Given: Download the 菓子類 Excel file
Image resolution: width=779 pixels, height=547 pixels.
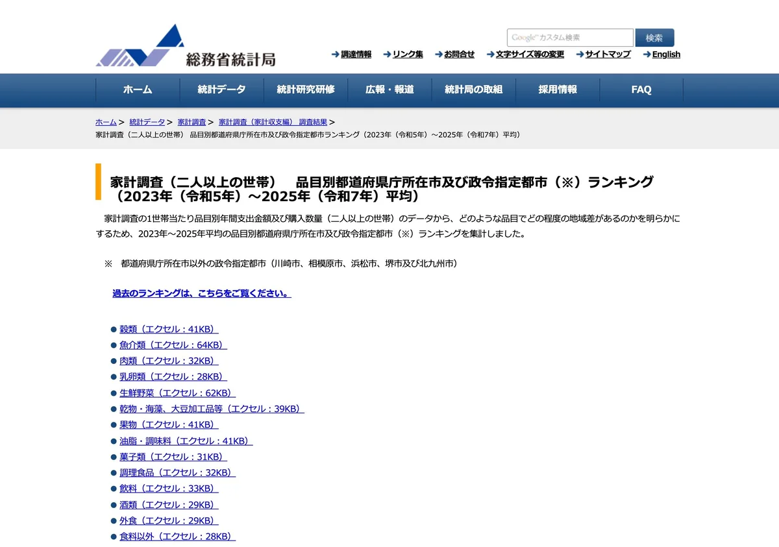Looking at the screenshot, I should pos(173,457).
